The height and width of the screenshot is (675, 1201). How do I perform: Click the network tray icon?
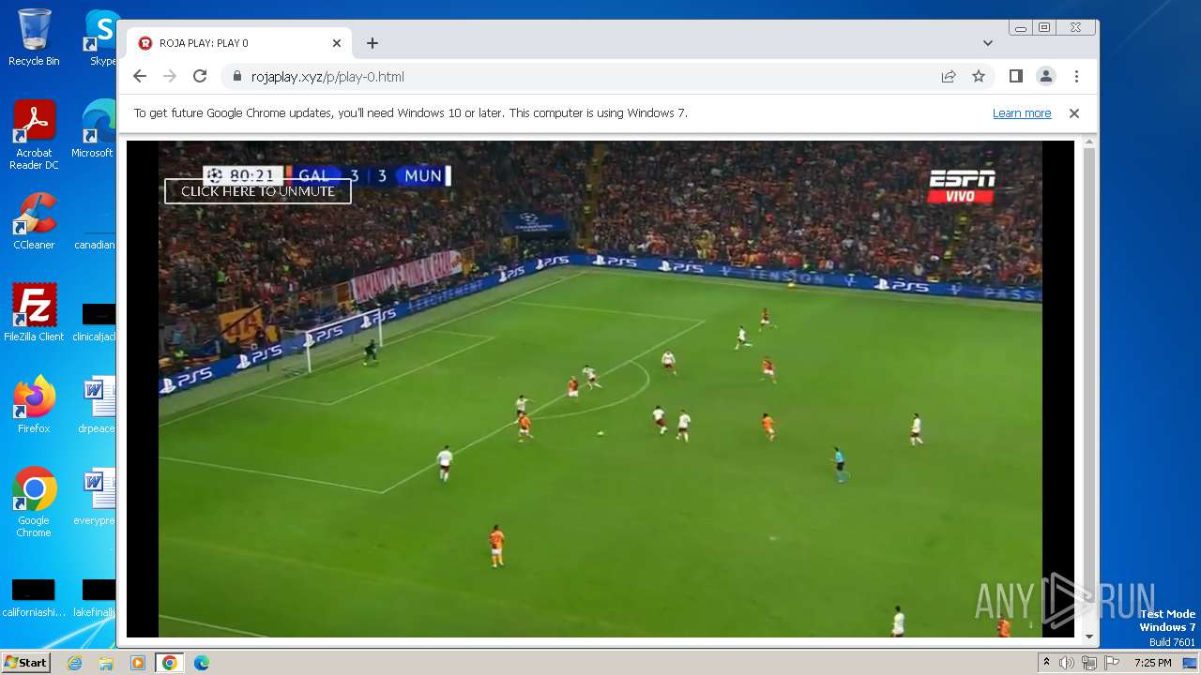pos(1088,663)
